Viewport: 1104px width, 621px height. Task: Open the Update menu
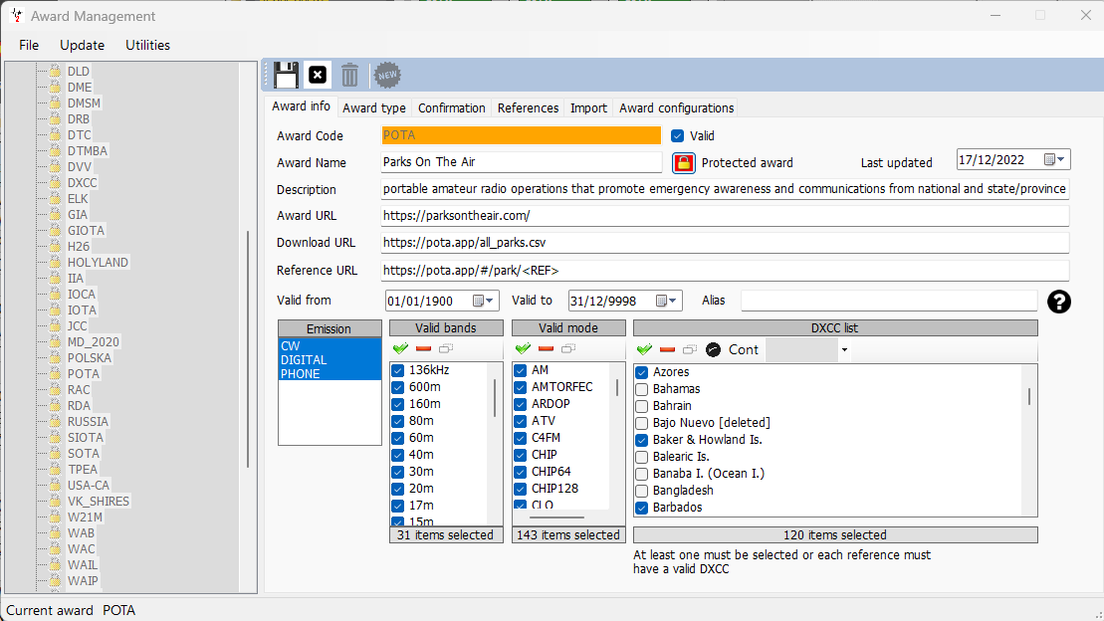[83, 45]
